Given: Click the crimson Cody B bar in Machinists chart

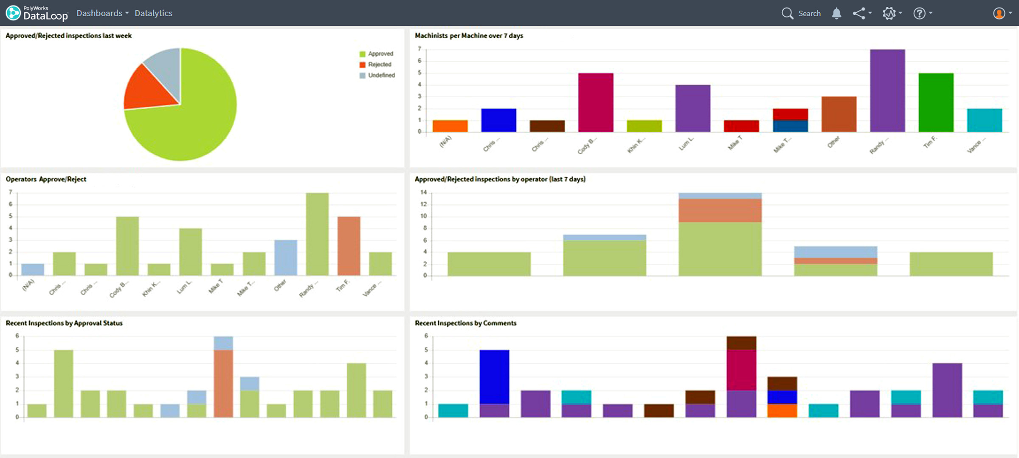Looking at the screenshot, I should 596,102.
